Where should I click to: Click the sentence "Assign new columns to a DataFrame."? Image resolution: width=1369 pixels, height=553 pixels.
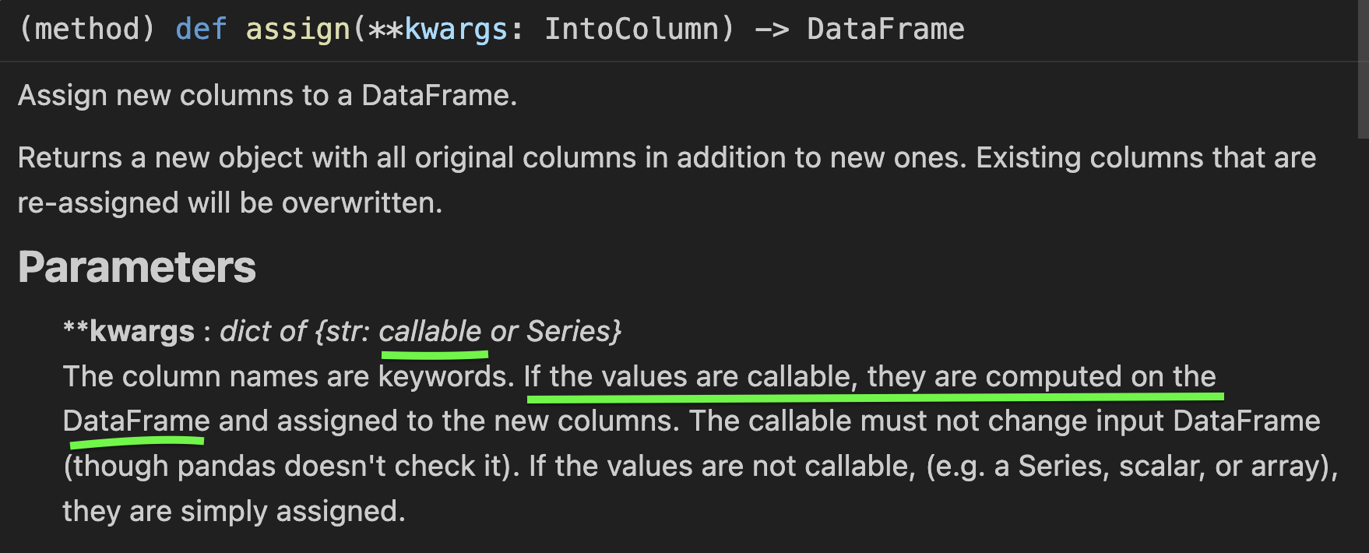(267, 96)
